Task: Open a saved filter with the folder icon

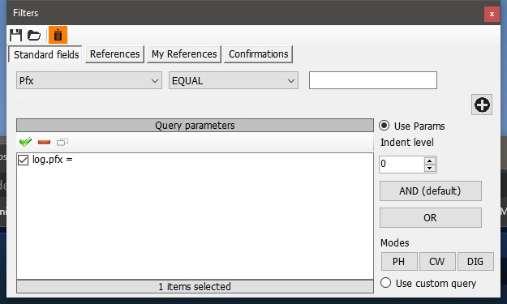Action: click(x=34, y=35)
